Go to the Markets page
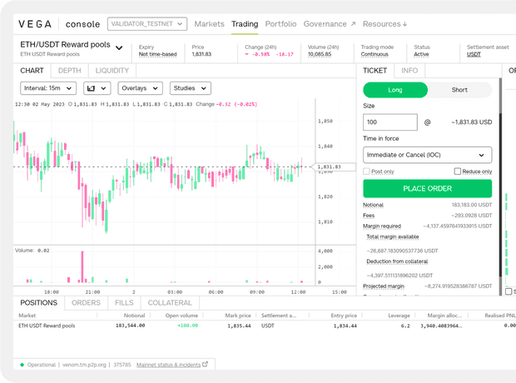This screenshot has width=516, height=383. point(209,24)
